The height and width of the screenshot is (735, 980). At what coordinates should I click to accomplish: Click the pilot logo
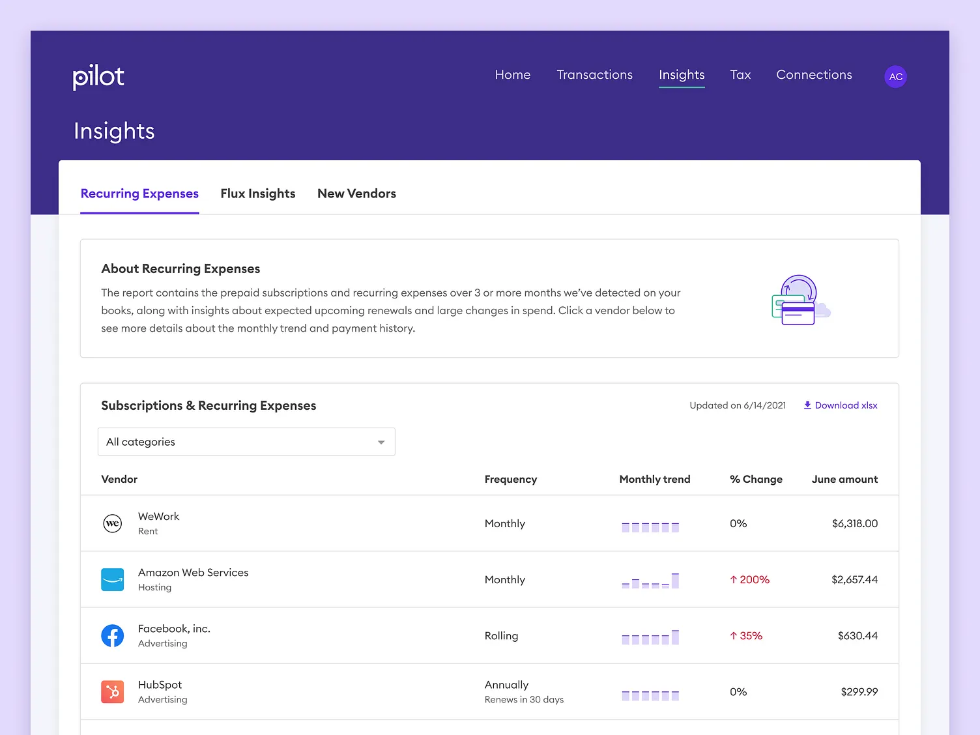[x=98, y=77]
